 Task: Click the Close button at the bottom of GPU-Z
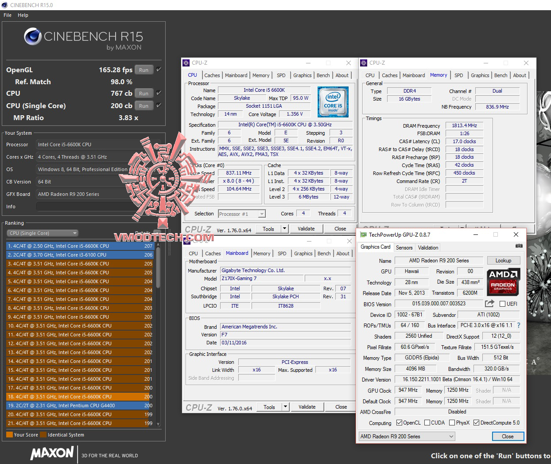pos(508,437)
